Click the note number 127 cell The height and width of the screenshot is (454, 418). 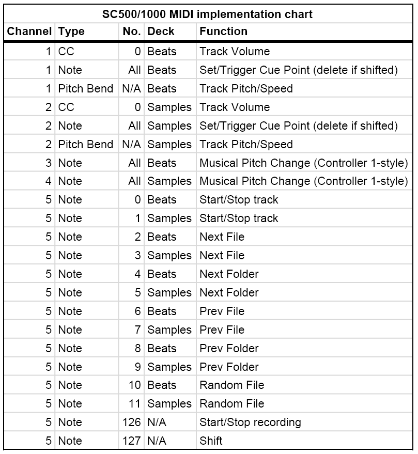pos(132,441)
